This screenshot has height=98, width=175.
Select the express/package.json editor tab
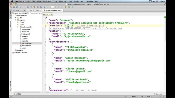coord(53,10)
